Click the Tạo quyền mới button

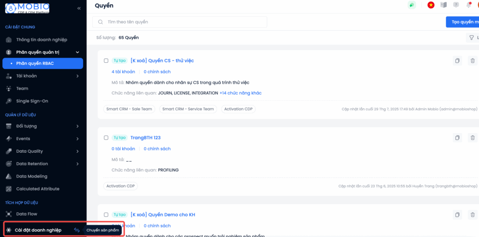tap(463, 22)
